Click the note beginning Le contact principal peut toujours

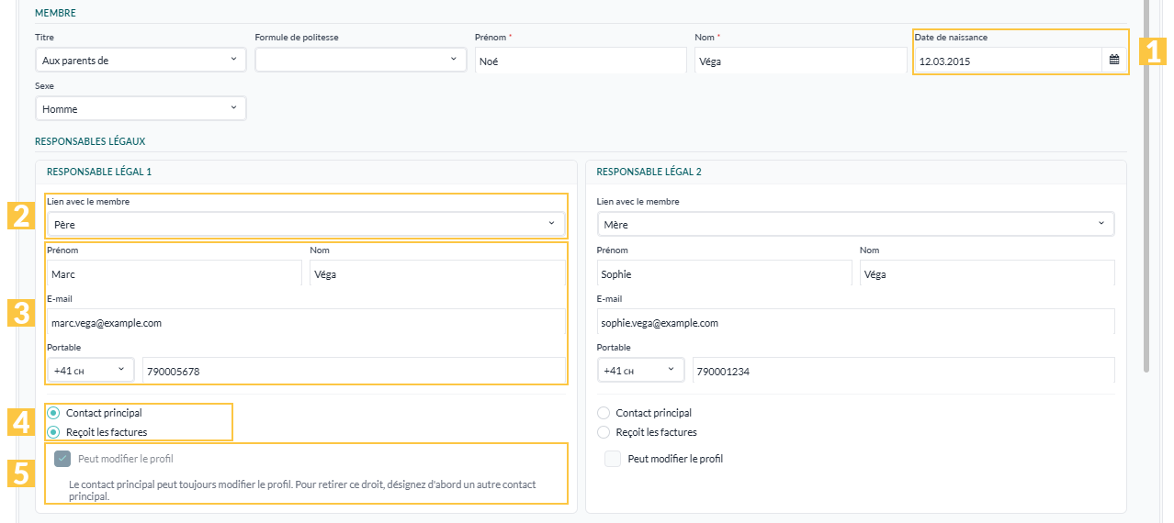(302, 490)
